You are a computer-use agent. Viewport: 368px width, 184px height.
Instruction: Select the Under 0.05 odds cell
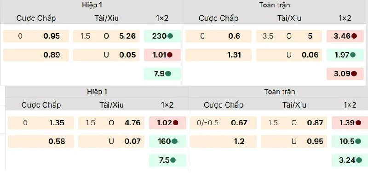(x=106, y=55)
